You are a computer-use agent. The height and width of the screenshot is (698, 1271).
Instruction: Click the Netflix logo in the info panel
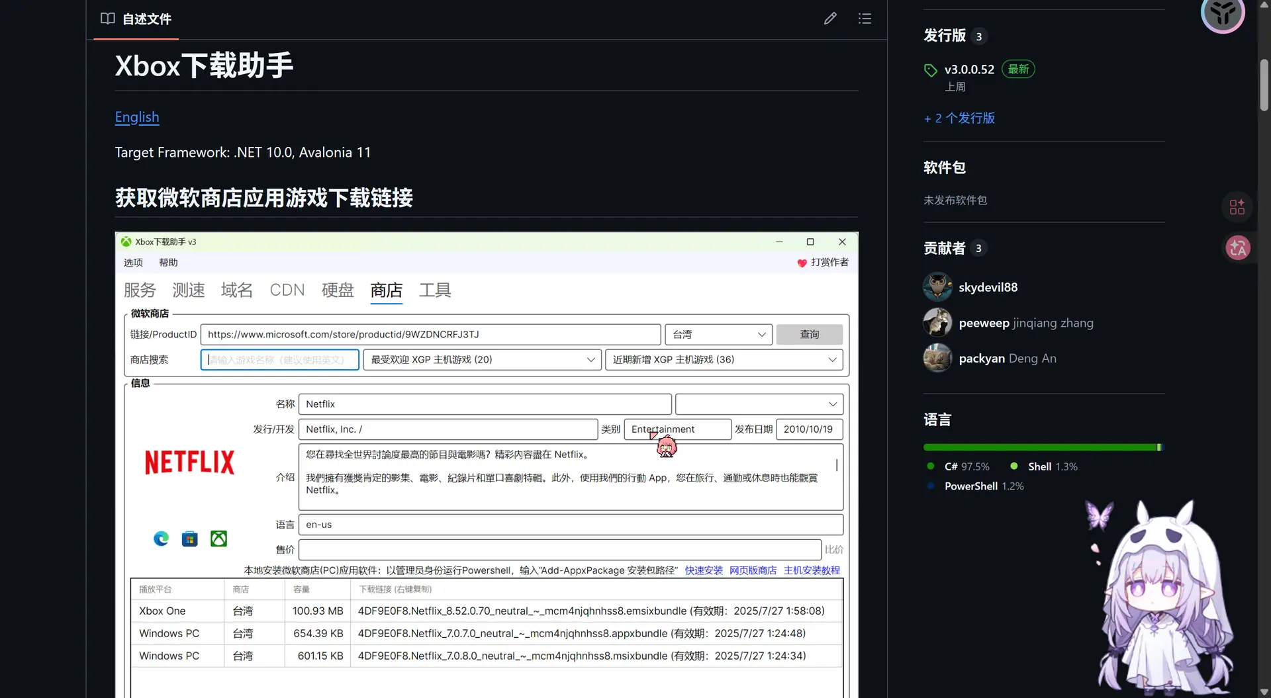pos(189,462)
